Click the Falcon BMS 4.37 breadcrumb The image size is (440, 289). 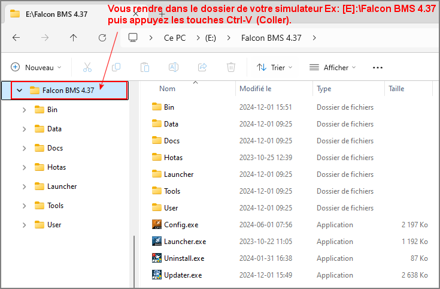(271, 38)
